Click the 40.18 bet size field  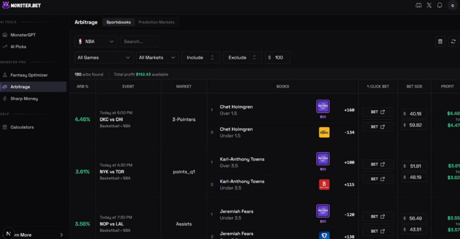coord(414,114)
